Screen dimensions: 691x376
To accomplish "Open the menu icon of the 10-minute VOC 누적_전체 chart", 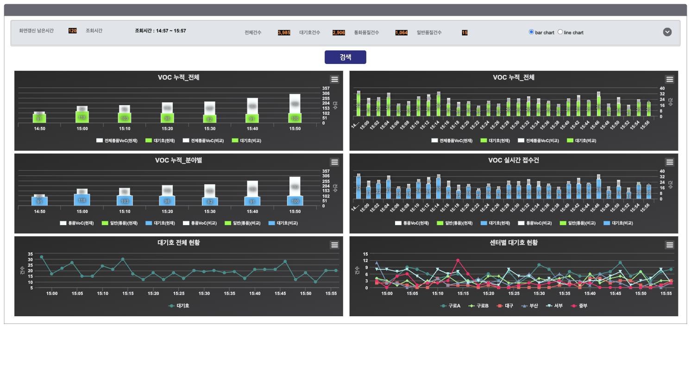I will tap(334, 79).
